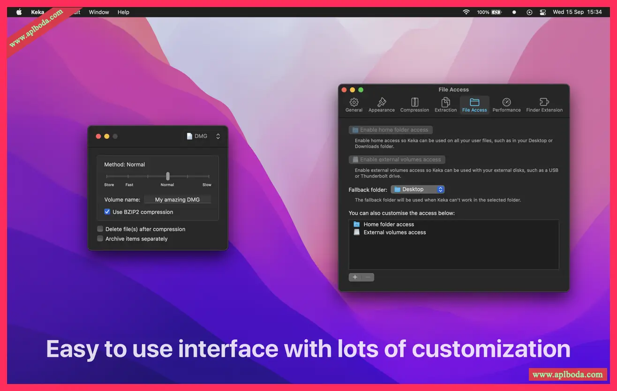The width and height of the screenshot is (617, 391).
Task: Click the minus button to remove access
Action: (368, 277)
